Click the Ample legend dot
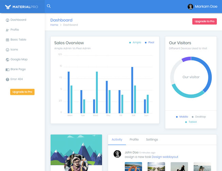222x171 pixels. tap(130, 42)
